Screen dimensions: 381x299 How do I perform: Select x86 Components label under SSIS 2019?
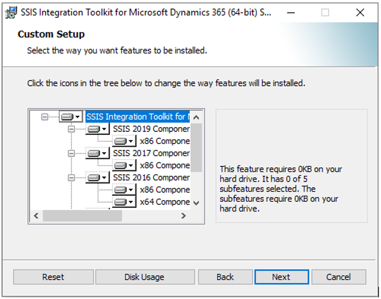pos(164,141)
